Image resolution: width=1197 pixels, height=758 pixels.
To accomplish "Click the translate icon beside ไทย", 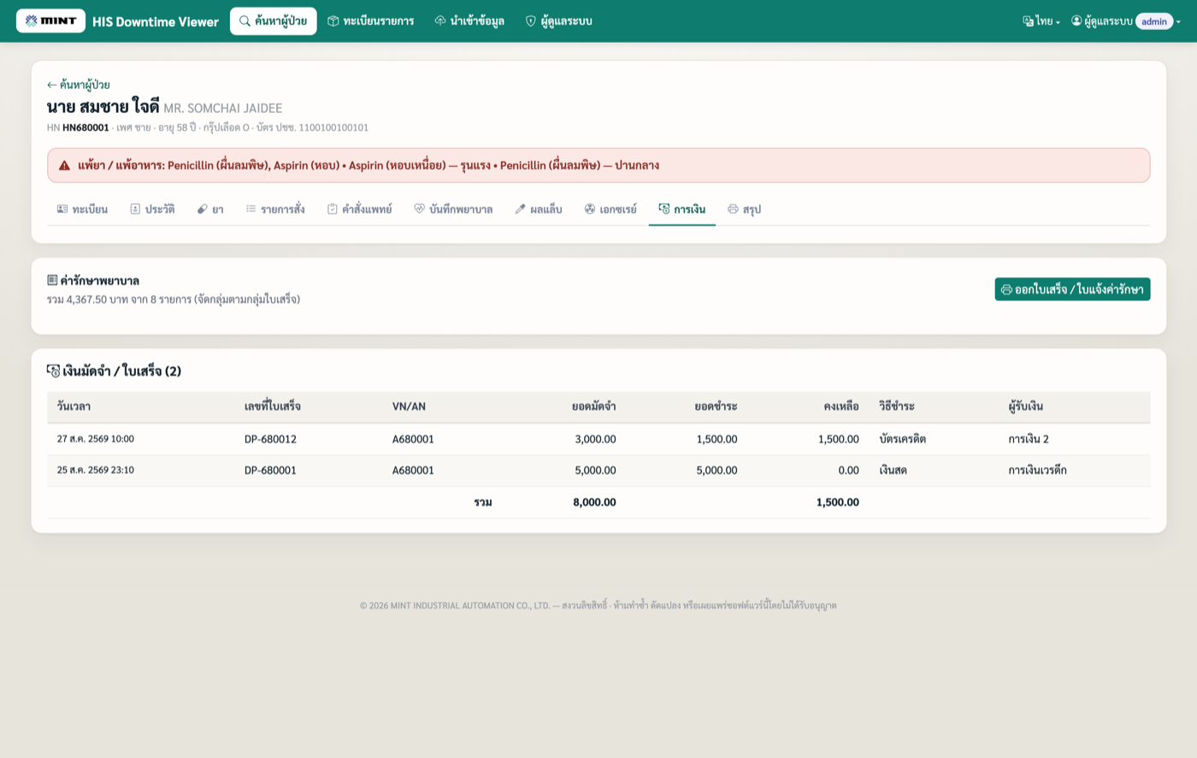I will tap(1028, 21).
